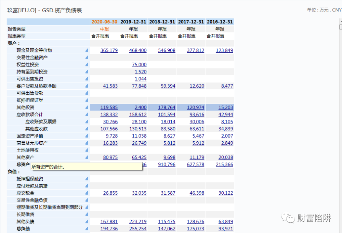Open 持有至到期投资 value 1,520
Viewport: 342px width, 233px height.
pos(141,72)
